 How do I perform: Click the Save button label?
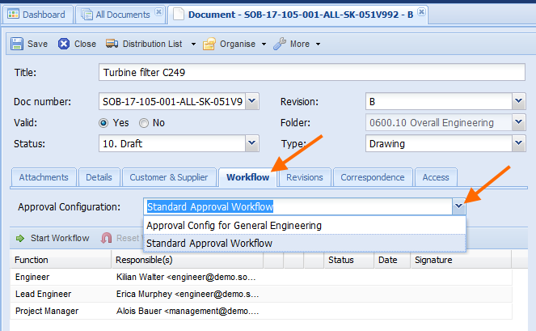(x=38, y=44)
